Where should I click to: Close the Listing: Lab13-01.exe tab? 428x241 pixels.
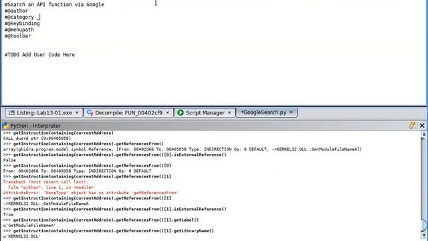click(77, 112)
